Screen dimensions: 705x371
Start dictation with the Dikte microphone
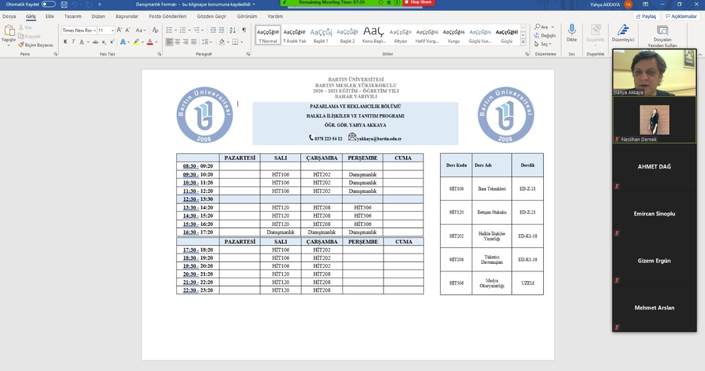[571, 34]
